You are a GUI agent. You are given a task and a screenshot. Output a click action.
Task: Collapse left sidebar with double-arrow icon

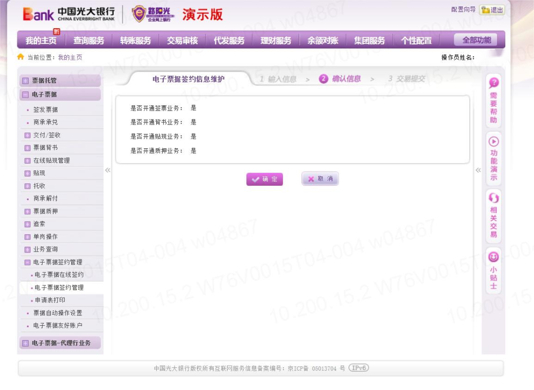coord(108,170)
